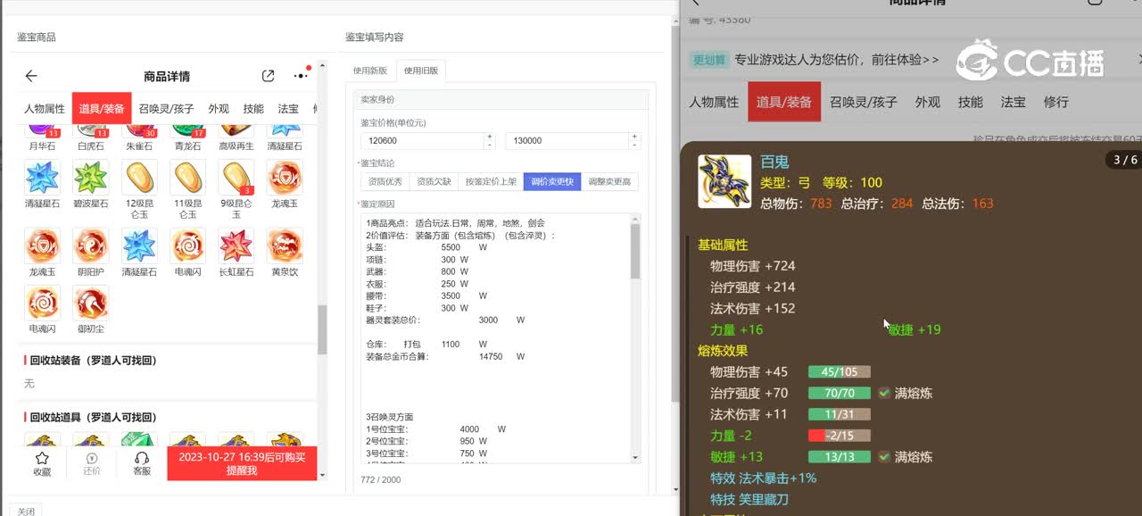Click the red 提醒我 purchase reminder button
Screen dimensions: 1142x516
click(x=241, y=463)
